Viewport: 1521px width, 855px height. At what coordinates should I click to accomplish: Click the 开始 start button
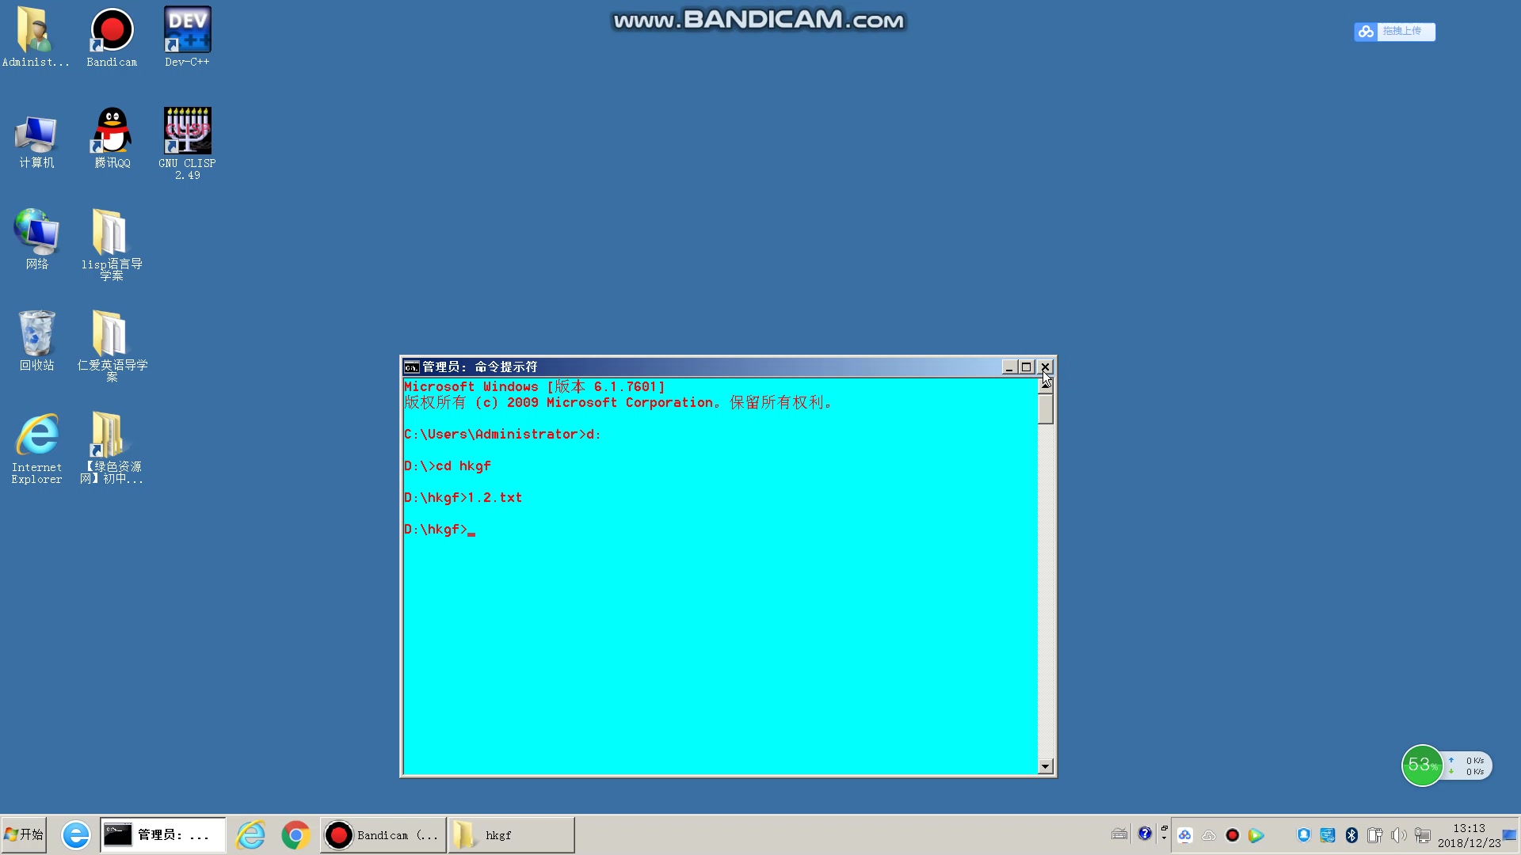(x=24, y=834)
